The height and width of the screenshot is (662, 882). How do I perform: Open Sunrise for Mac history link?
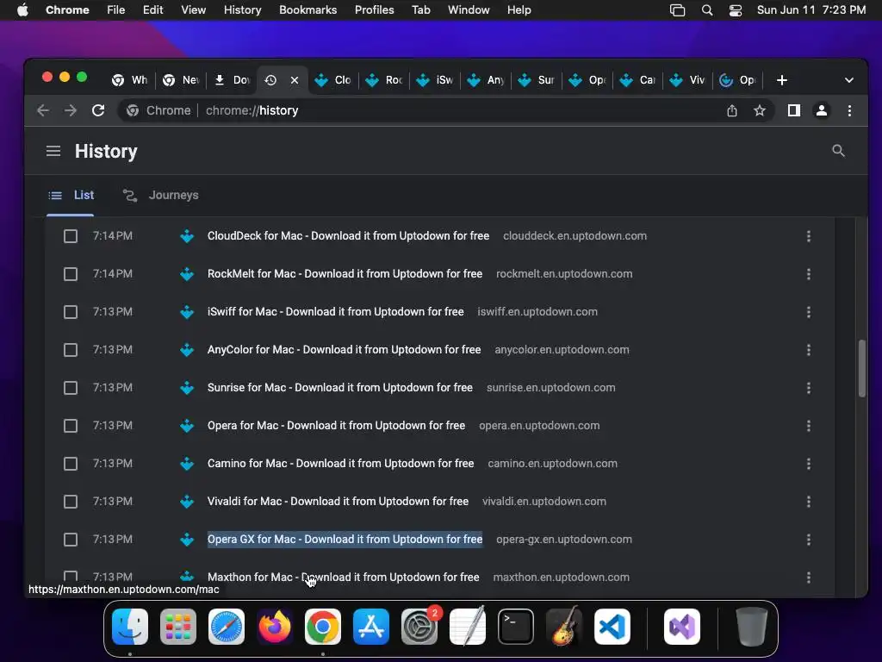click(339, 388)
